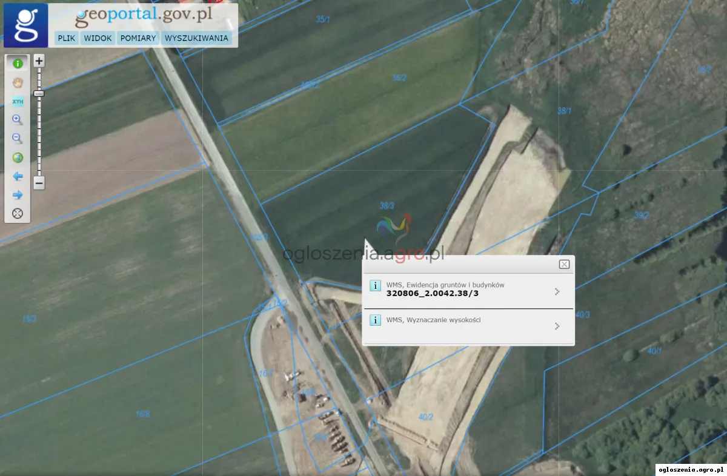Select the hand pan tool
Image resolution: width=727 pixels, height=476 pixels.
(18, 82)
